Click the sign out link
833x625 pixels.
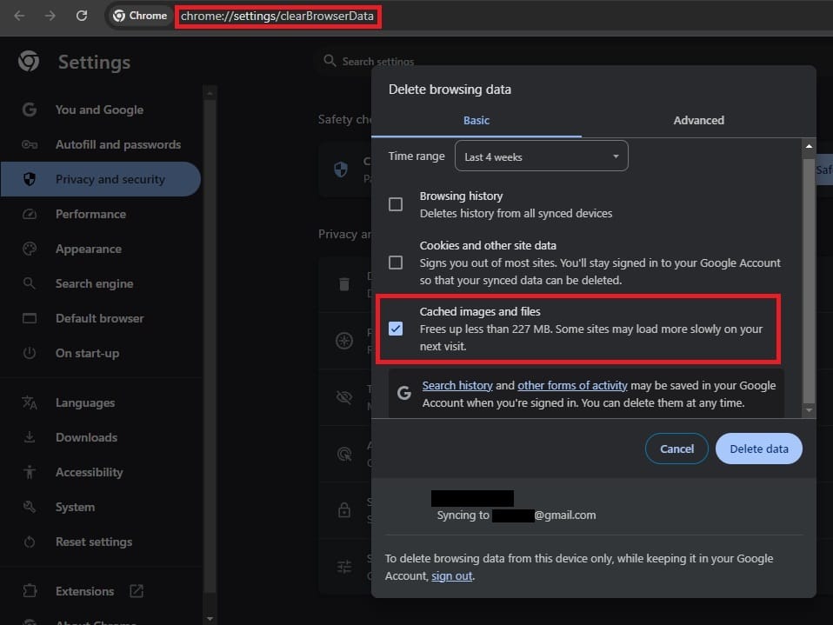pyautogui.click(x=451, y=575)
